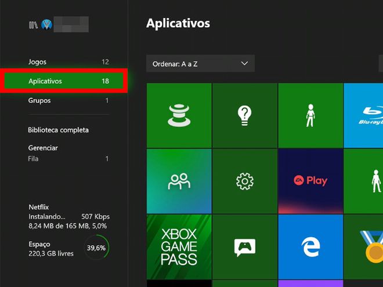383x287 pixels.
Task: Open the Settings gear tile
Action: pos(245,181)
